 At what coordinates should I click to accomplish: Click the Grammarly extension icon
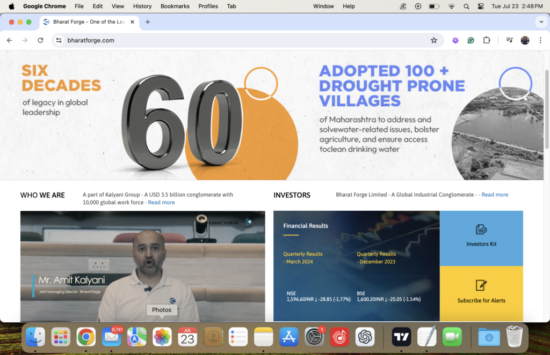tap(471, 40)
